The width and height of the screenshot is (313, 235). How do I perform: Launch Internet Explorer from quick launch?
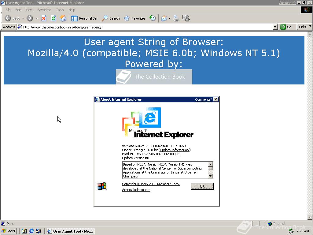point(31,231)
